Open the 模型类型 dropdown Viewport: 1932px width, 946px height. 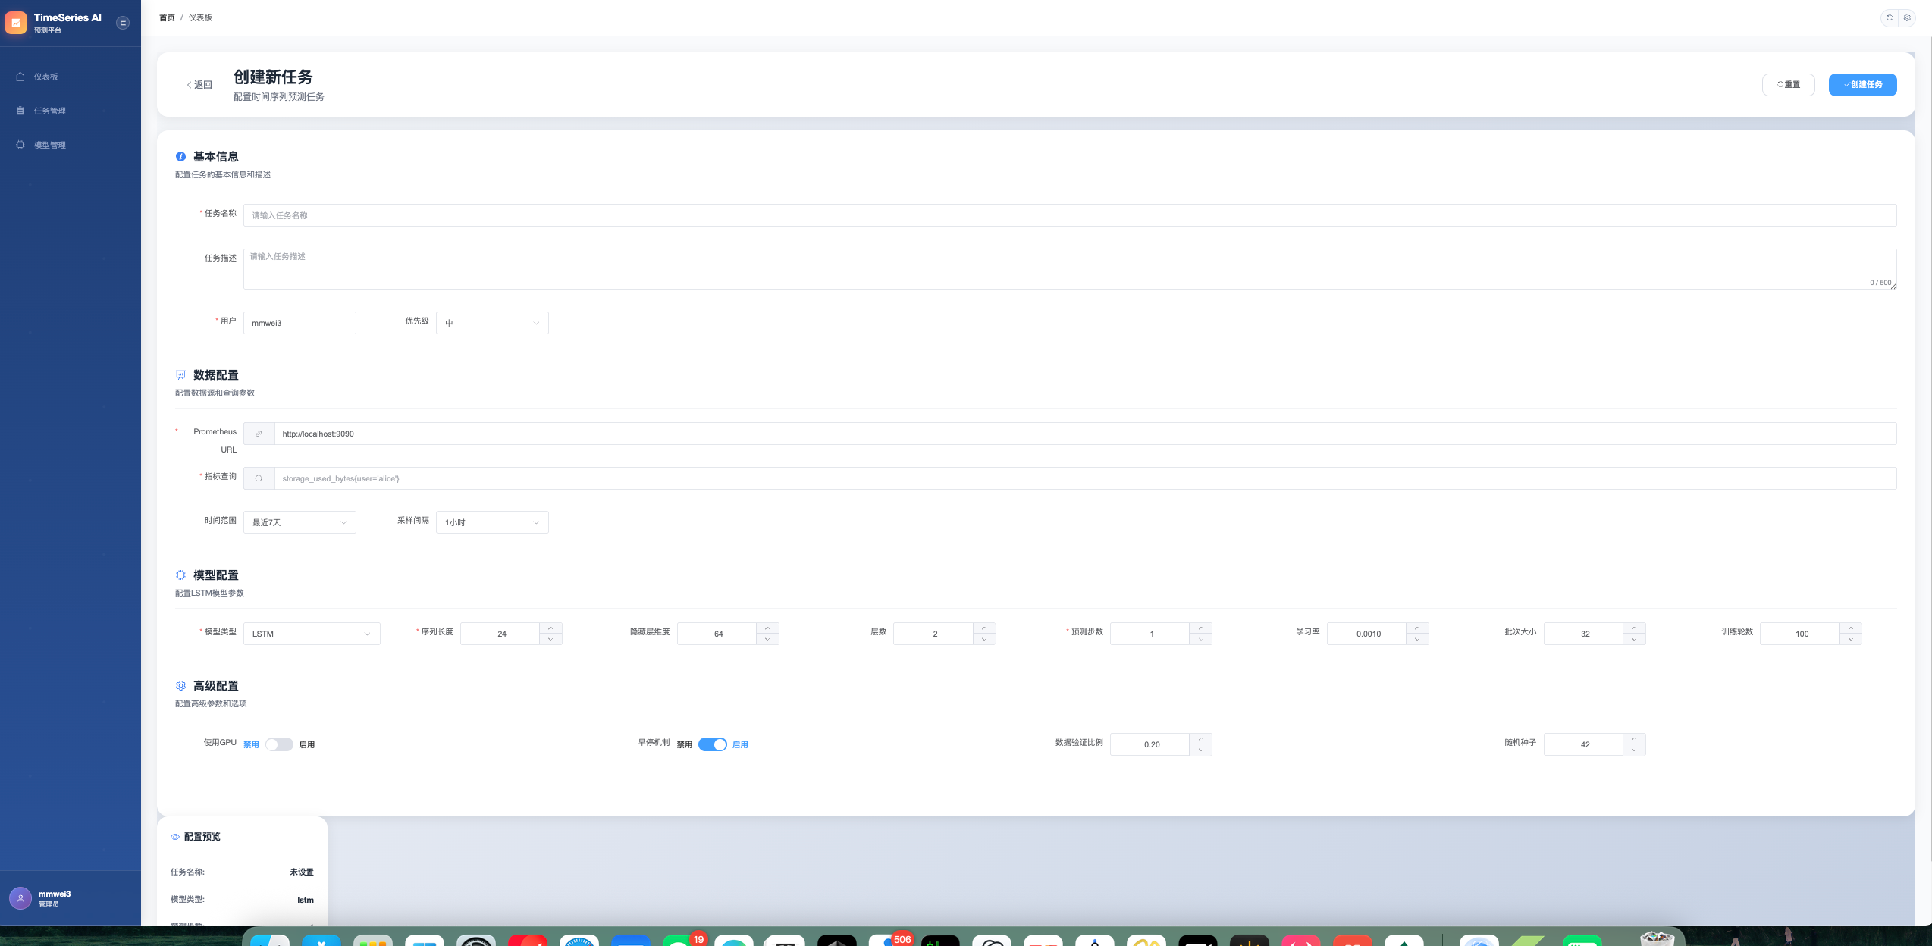click(x=312, y=634)
